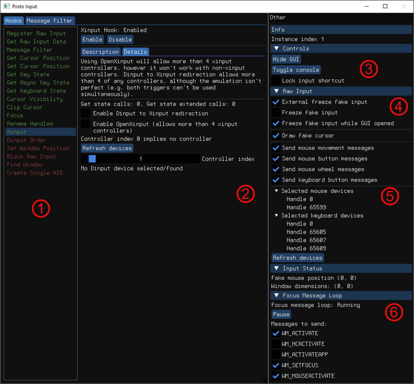Uncheck Freeze fake input while GUI opened
414x384 pixels.
276,123
